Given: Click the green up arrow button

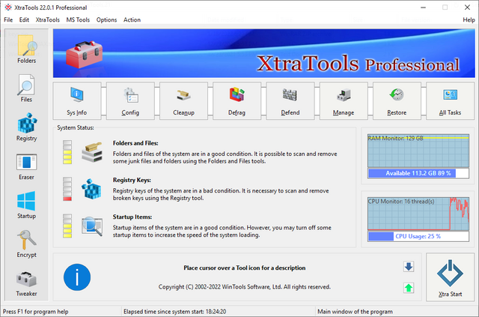Looking at the screenshot, I should 409,288.
